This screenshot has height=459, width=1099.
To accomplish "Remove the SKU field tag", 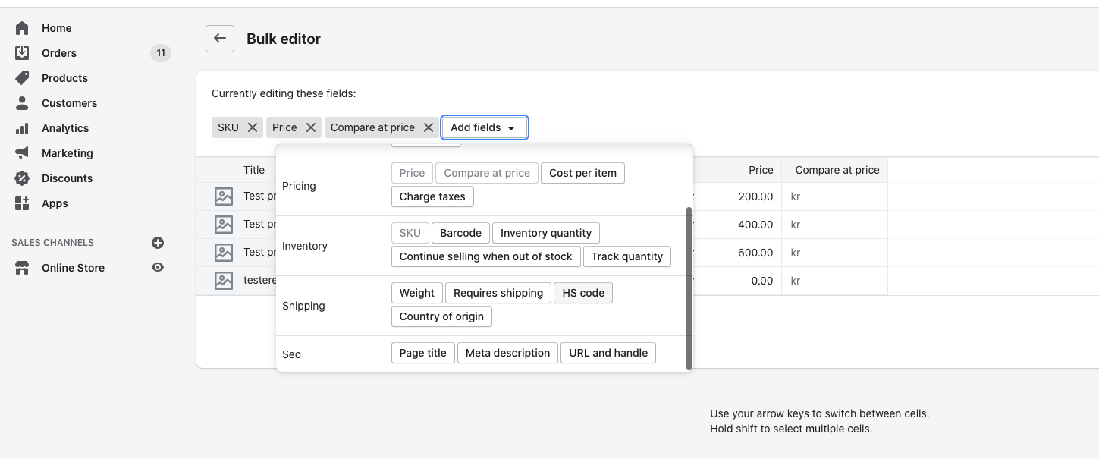I will [253, 127].
